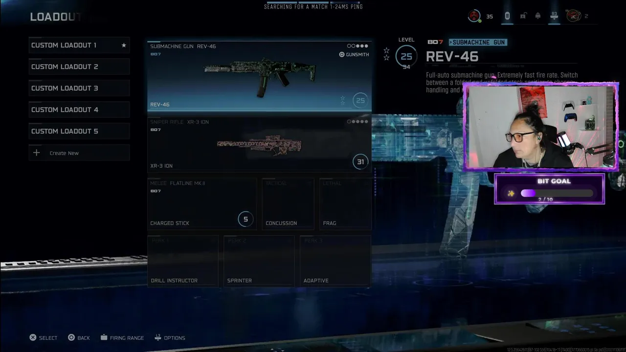Image resolution: width=626 pixels, height=352 pixels.
Task: Click the BO7 tag on REV-46 slot
Action: coord(156,54)
